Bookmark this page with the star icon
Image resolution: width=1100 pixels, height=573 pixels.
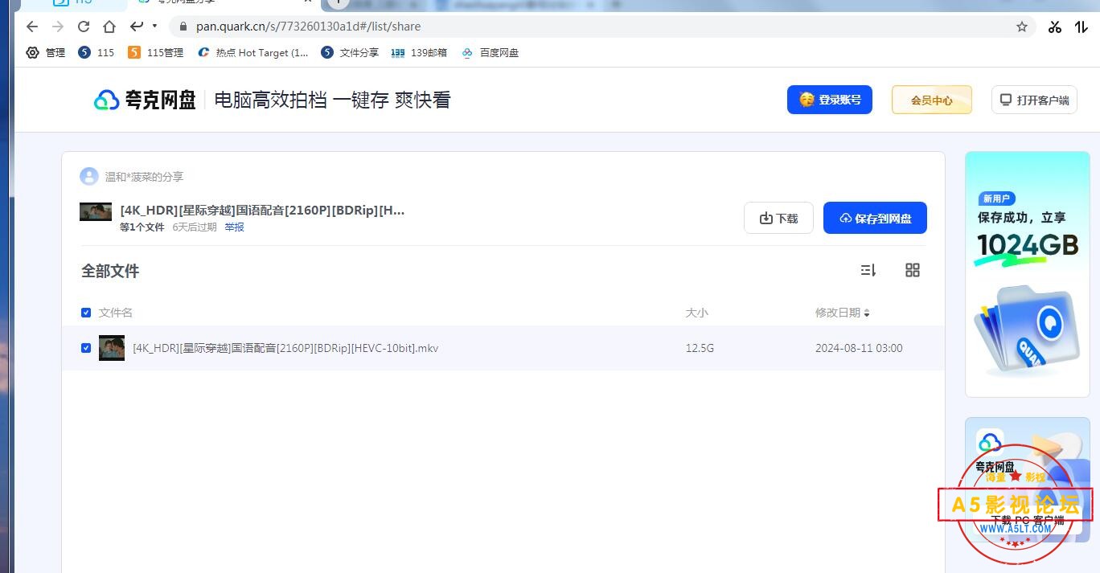tap(1022, 27)
